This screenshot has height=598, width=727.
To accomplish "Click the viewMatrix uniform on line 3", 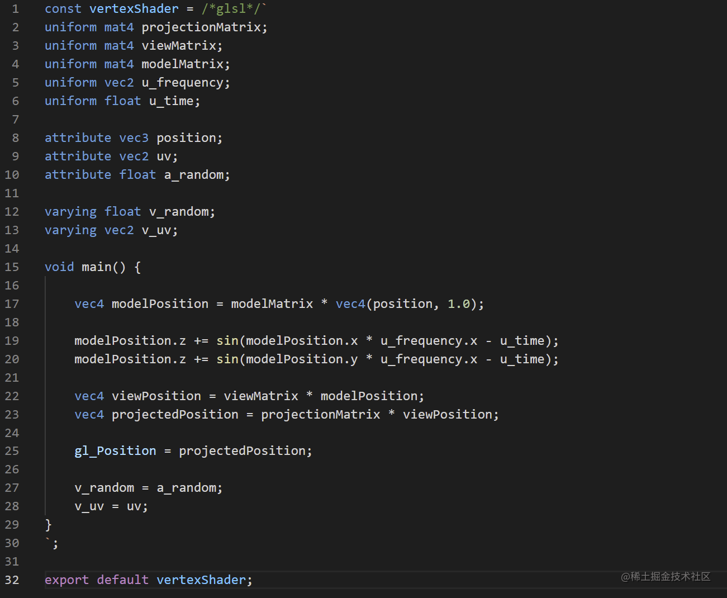I will pos(179,46).
